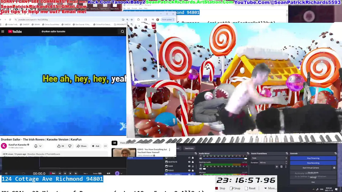Select the All filter chip

[114, 143]
